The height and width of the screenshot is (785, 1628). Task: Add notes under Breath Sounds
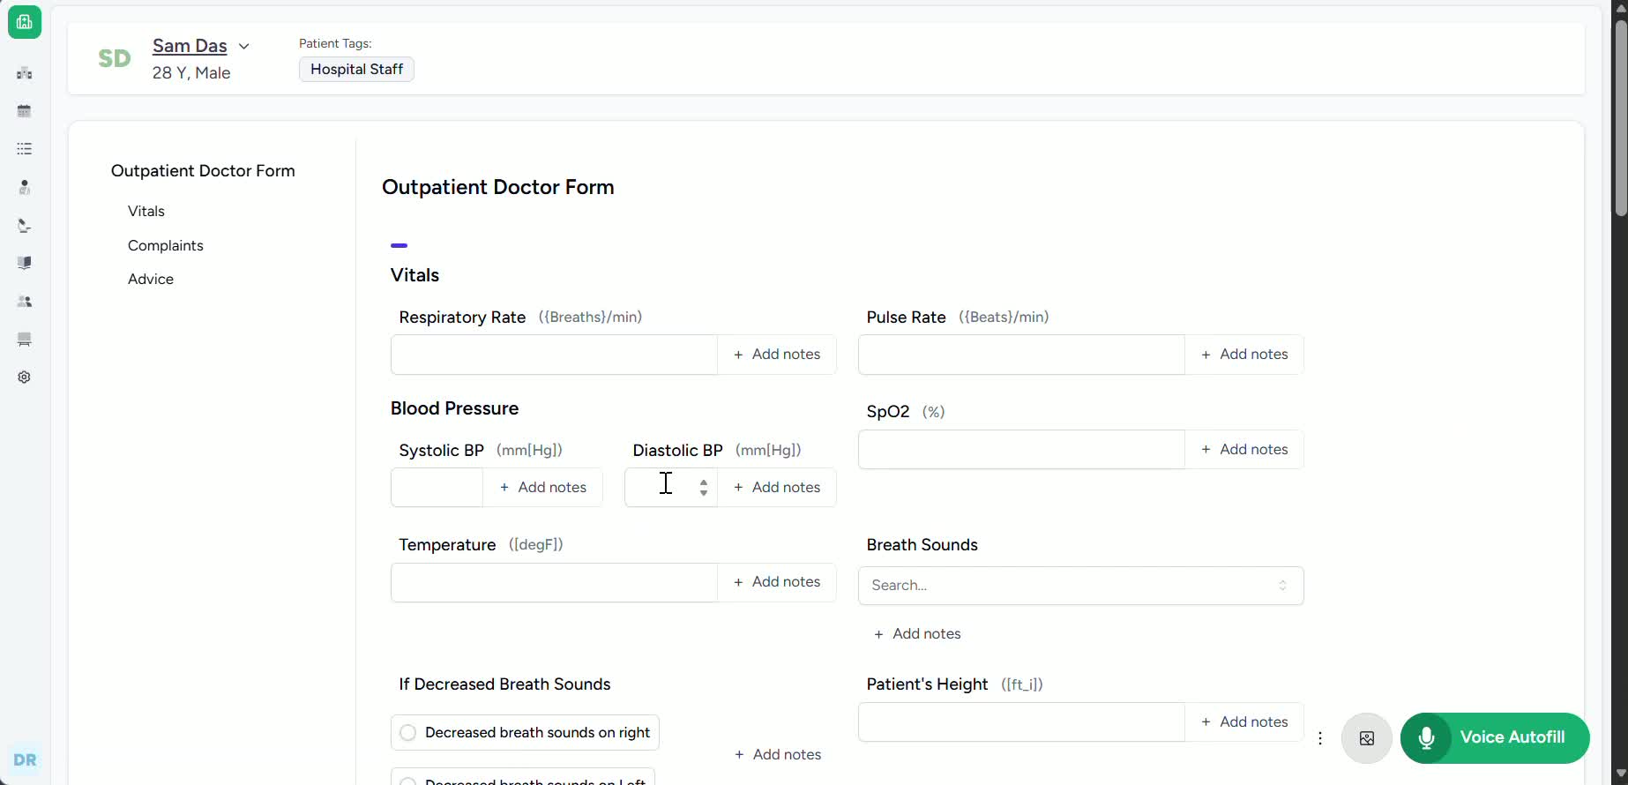917,634
